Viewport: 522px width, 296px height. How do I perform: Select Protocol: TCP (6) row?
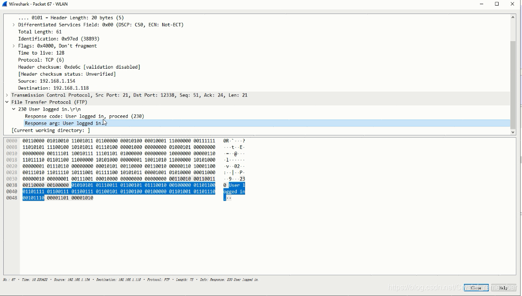tap(41, 60)
